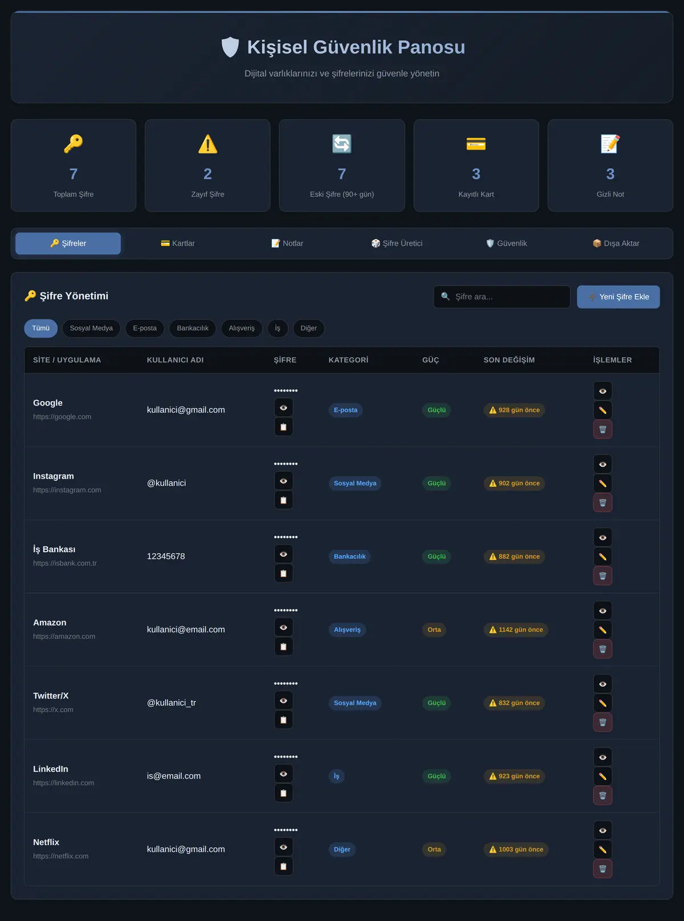
Task: Edit the LinkedIn entry using pencil icon
Action: tap(602, 776)
